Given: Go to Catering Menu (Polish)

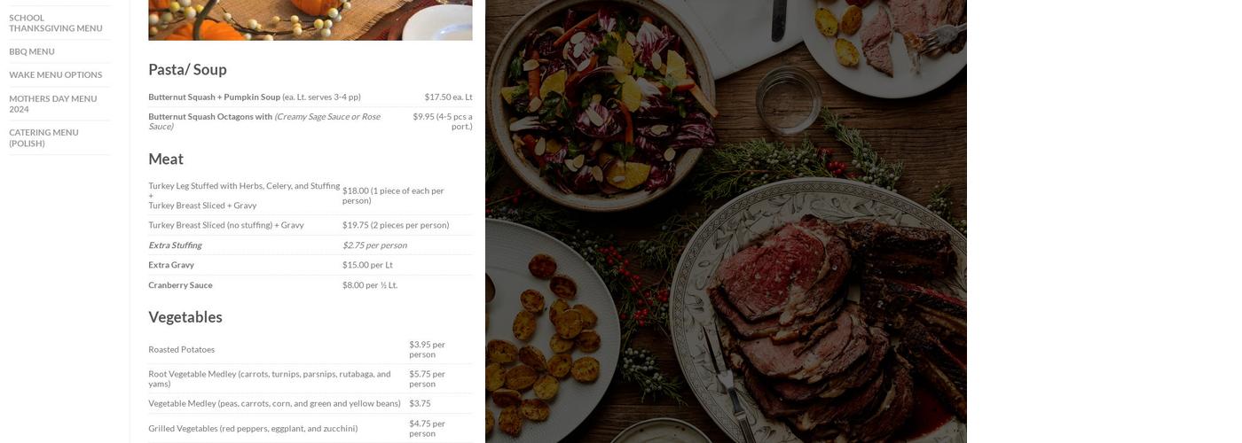Looking at the screenshot, I should coord(44,137).
